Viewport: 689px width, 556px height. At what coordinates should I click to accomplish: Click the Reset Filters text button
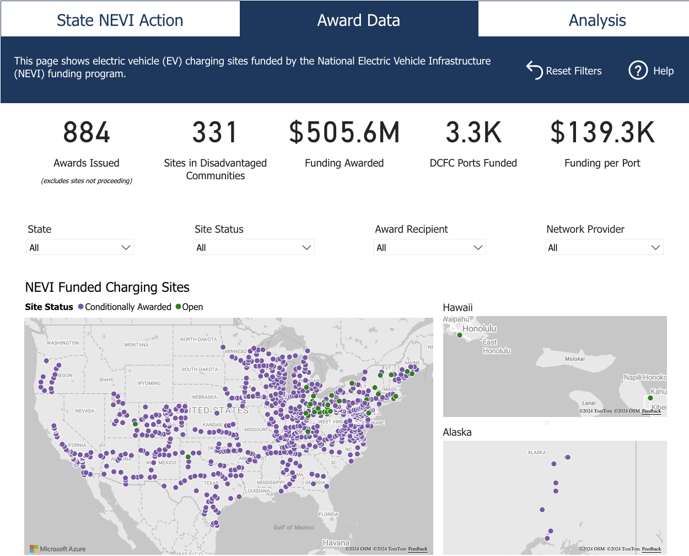[x=574, y=71]
